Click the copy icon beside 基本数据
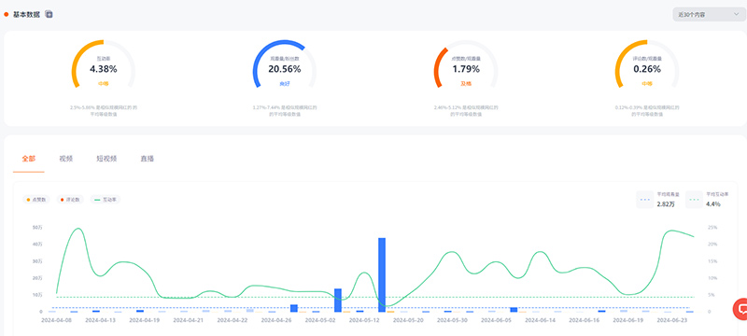The image size is (747, 336). point(49,14)
